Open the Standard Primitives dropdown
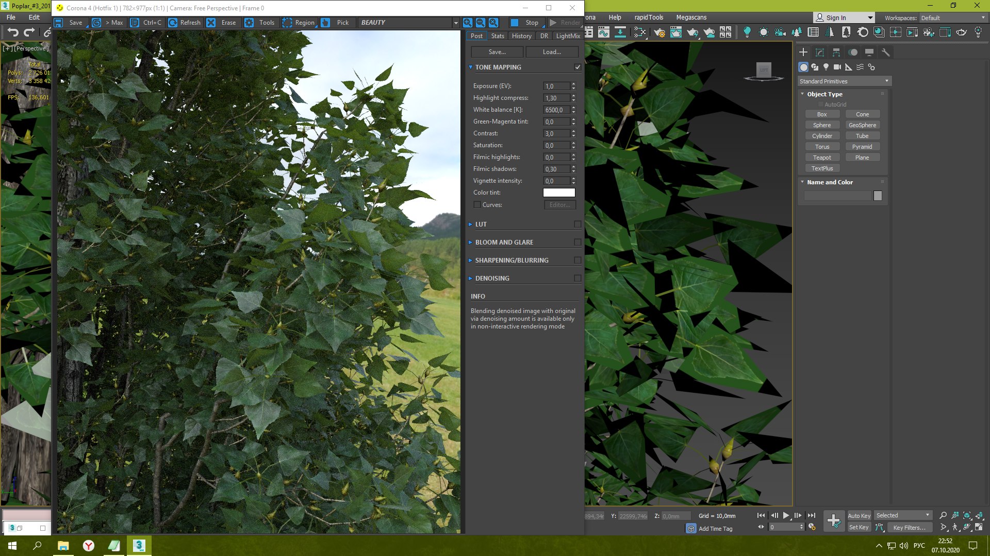 [x=844, y=81]
